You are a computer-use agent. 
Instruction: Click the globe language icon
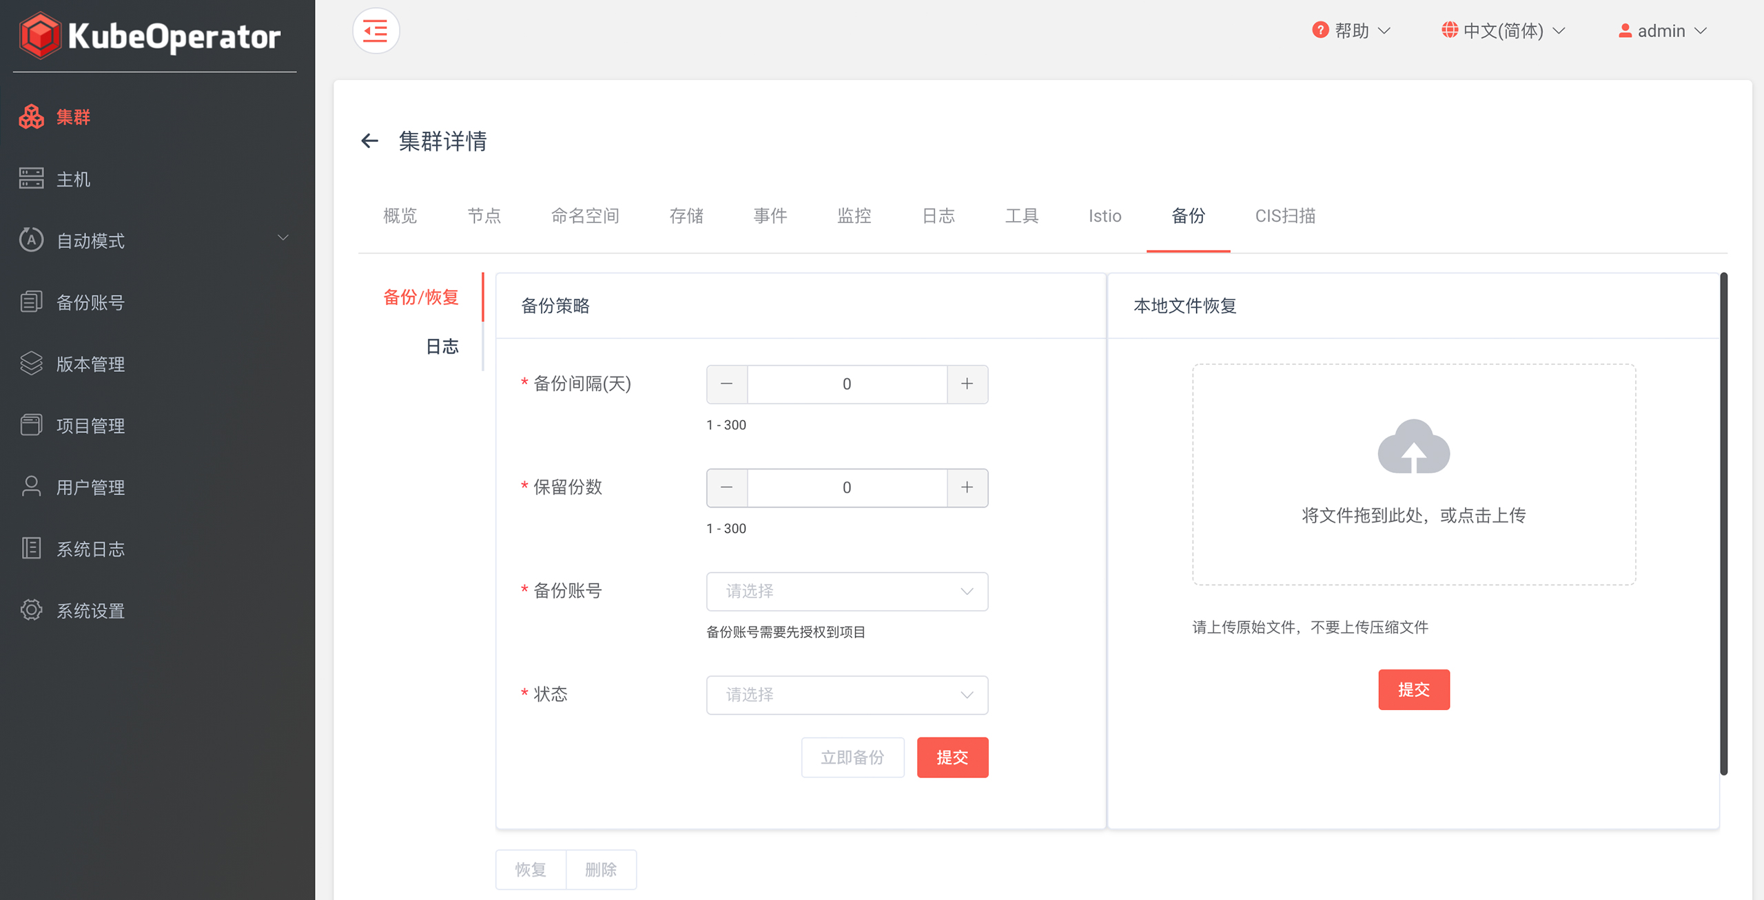[x=1450, y=30]
